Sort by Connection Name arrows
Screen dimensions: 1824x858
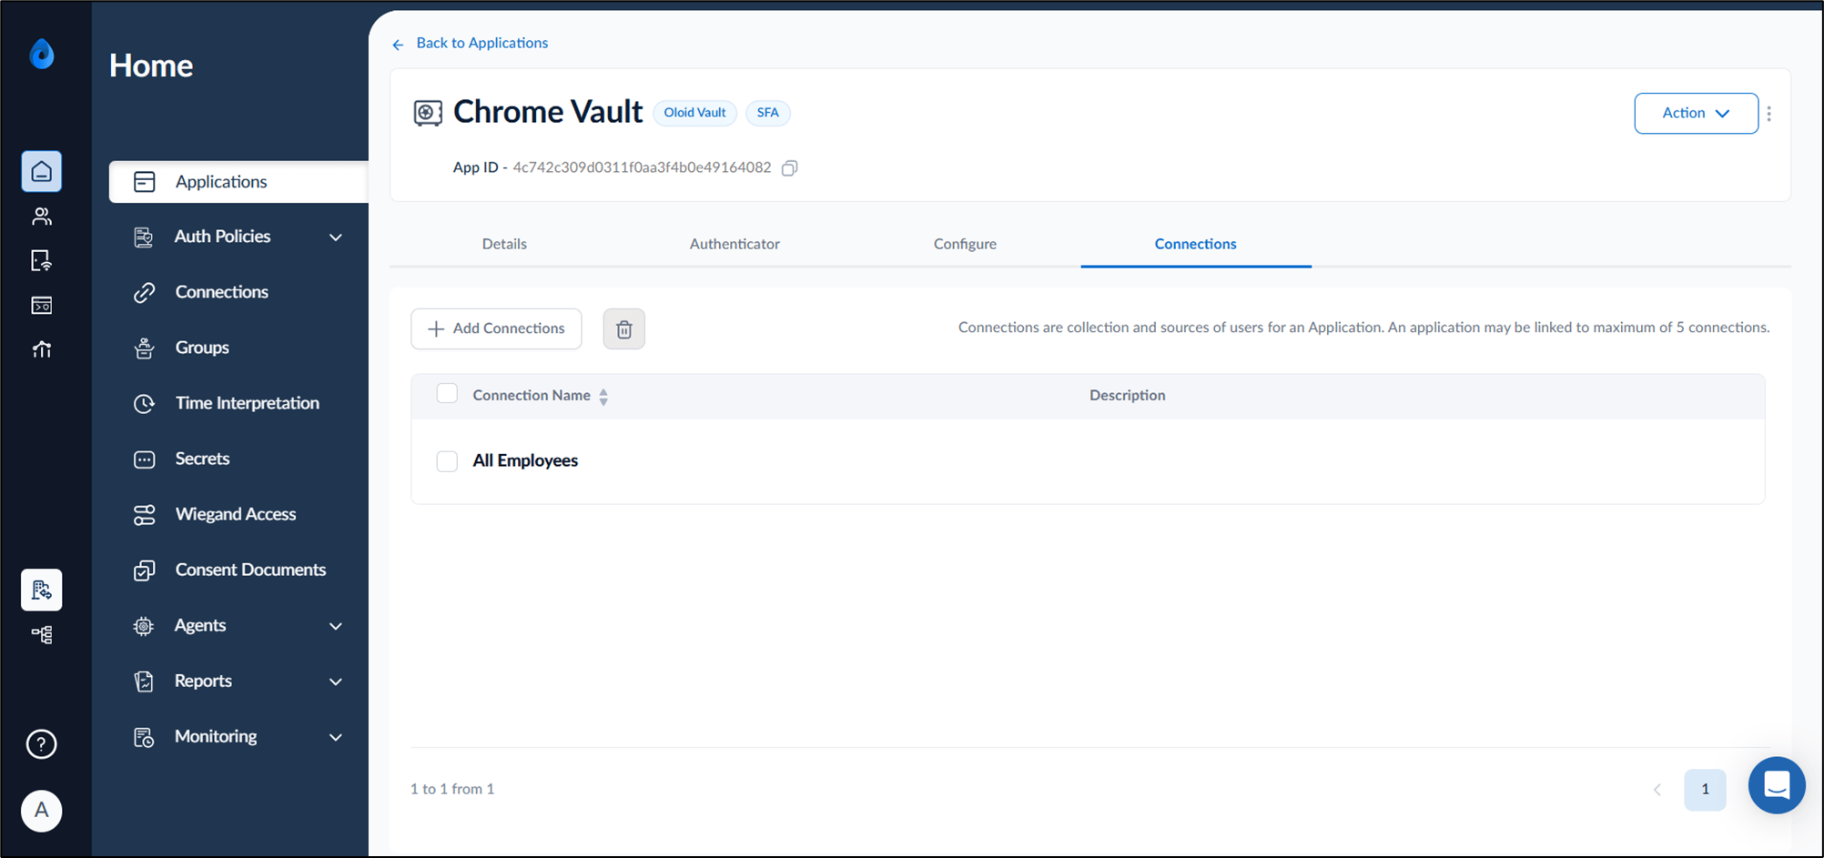click(x=603, y=396)
